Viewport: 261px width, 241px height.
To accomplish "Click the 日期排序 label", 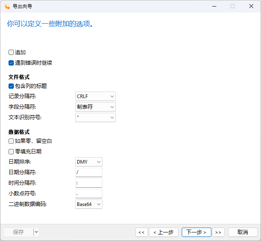I will tap(20, 162).
